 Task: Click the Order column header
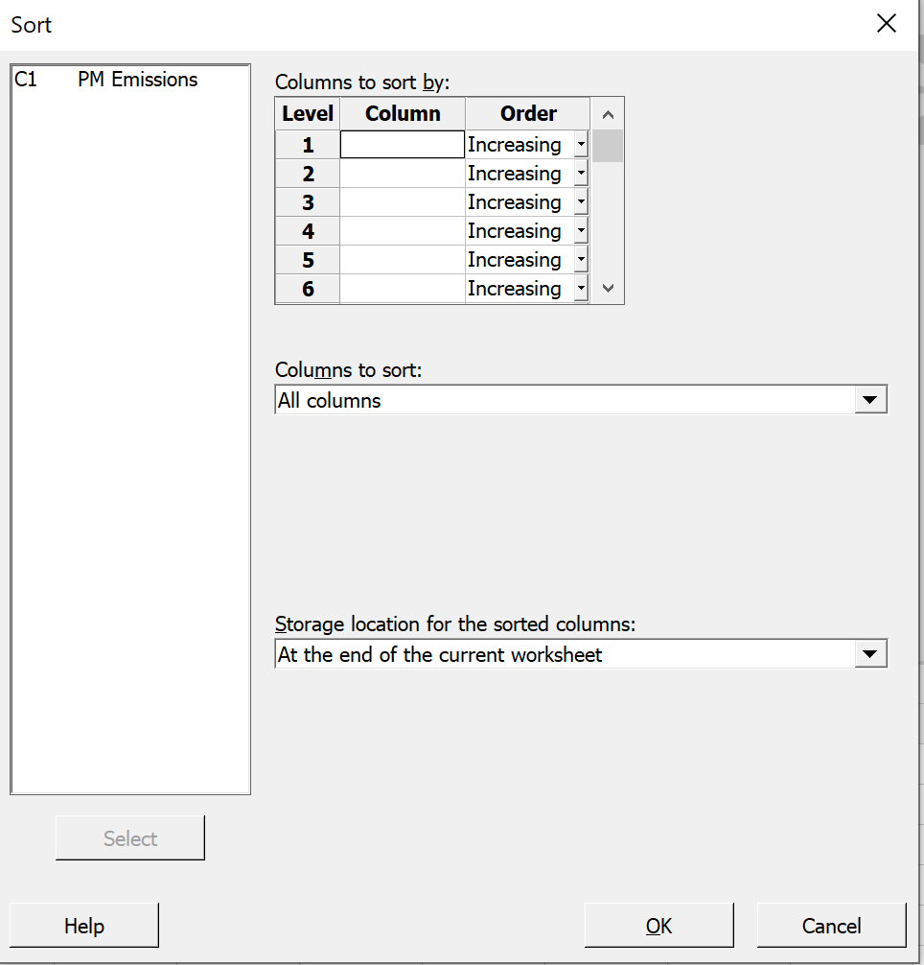[528, 114]
